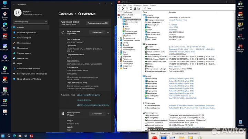
Task: Open AOMEI Partition desktop icon
Action: (5, 102)
